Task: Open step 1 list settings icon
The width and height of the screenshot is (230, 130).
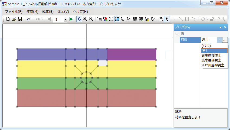Action: 99,19
